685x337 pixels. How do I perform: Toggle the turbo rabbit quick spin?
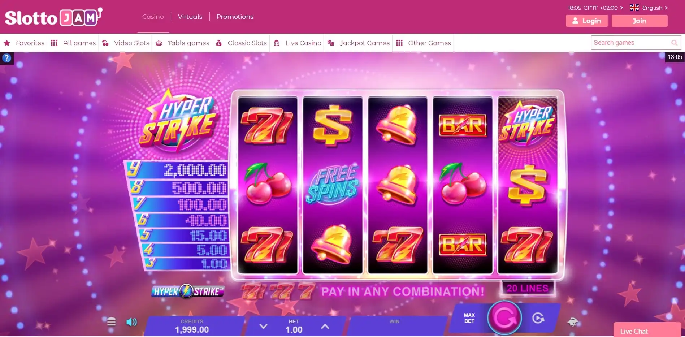point(573,321)
